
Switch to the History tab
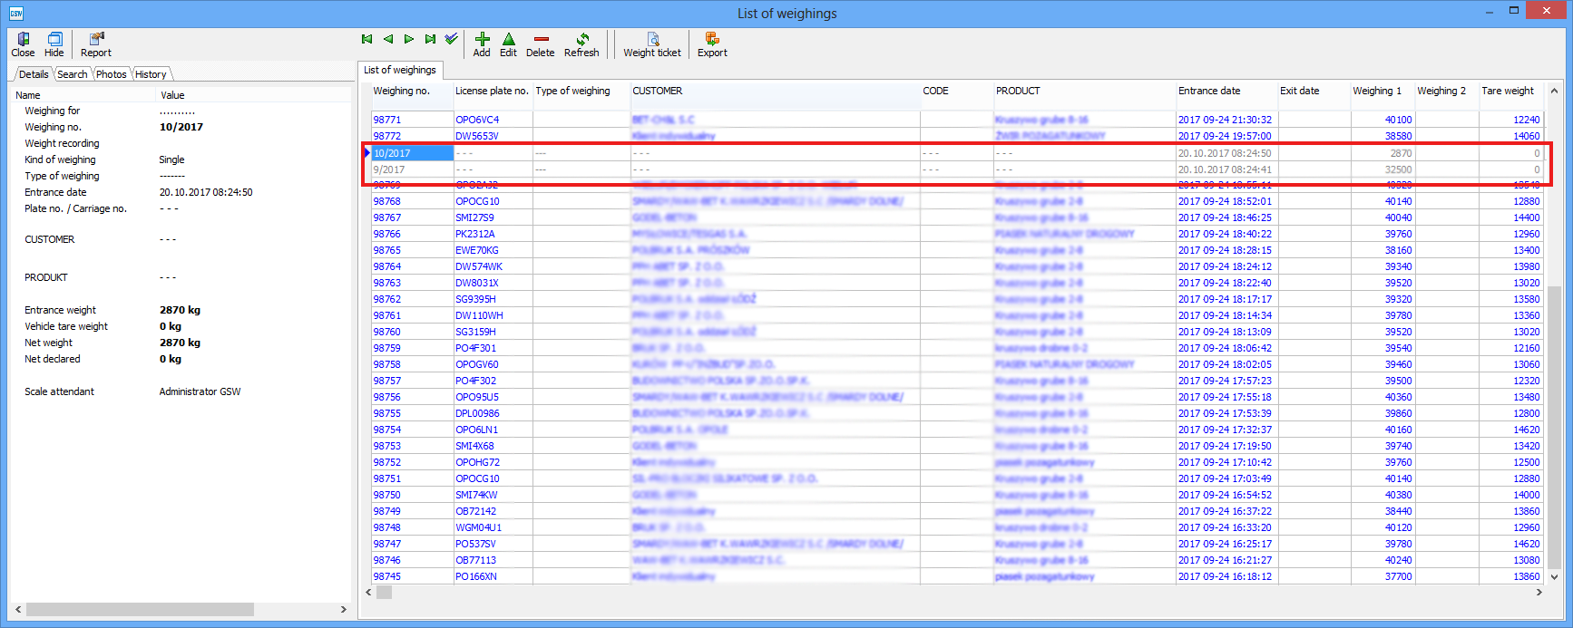[151, 74]
